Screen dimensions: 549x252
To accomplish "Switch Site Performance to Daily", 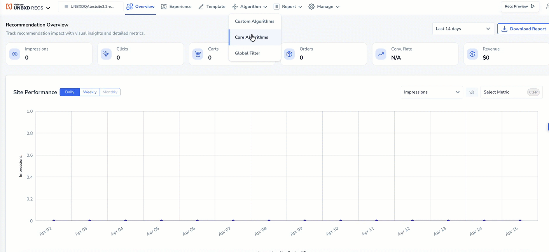I will point(70,92).
